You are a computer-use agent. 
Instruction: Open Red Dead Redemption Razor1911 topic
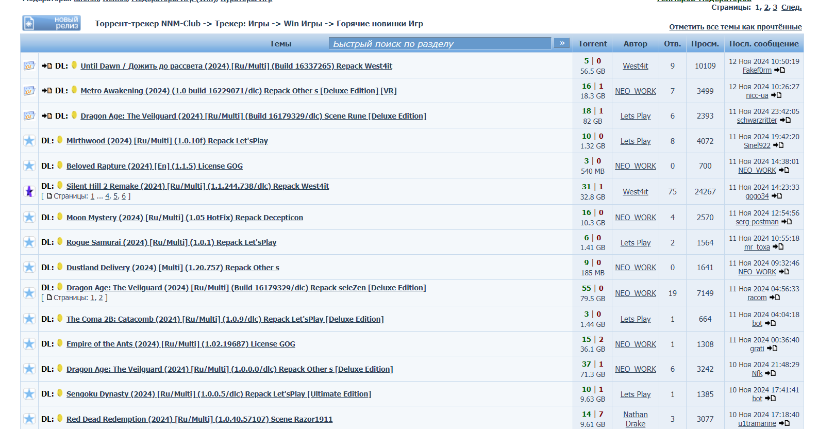coord(199,419)
